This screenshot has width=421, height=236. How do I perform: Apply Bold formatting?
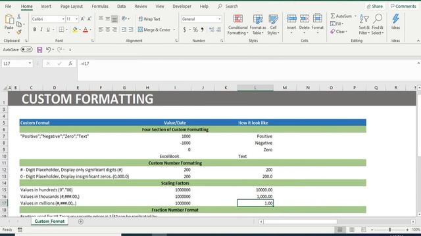34,29
